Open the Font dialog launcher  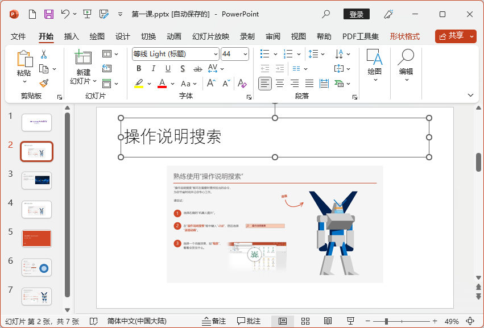click(x=249, y=97)
